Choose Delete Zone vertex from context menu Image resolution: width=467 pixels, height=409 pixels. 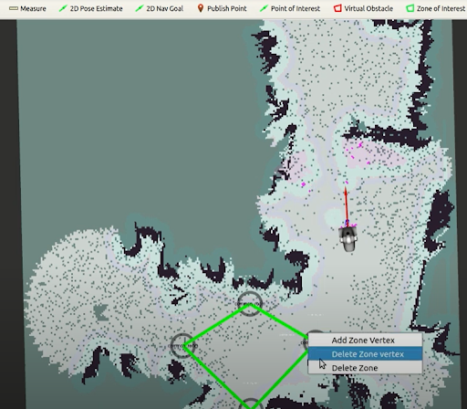pyautogui.click(x=365, y=354)
